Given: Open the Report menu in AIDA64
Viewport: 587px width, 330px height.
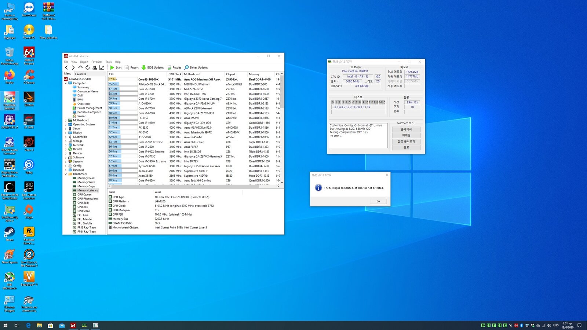Looking at the screenshot, I should tap(84, 62).
